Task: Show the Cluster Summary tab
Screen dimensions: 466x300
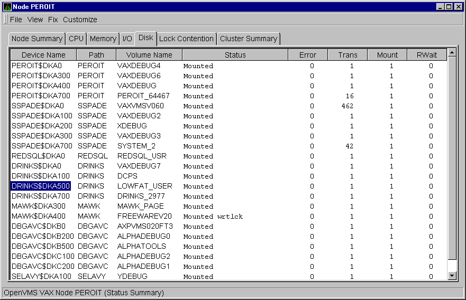Action: [248, 39]
